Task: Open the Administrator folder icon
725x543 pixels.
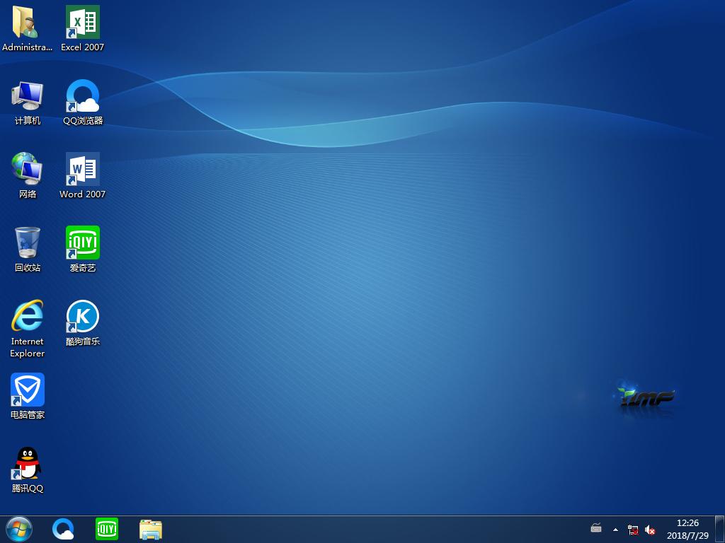Action: (27, 28)
